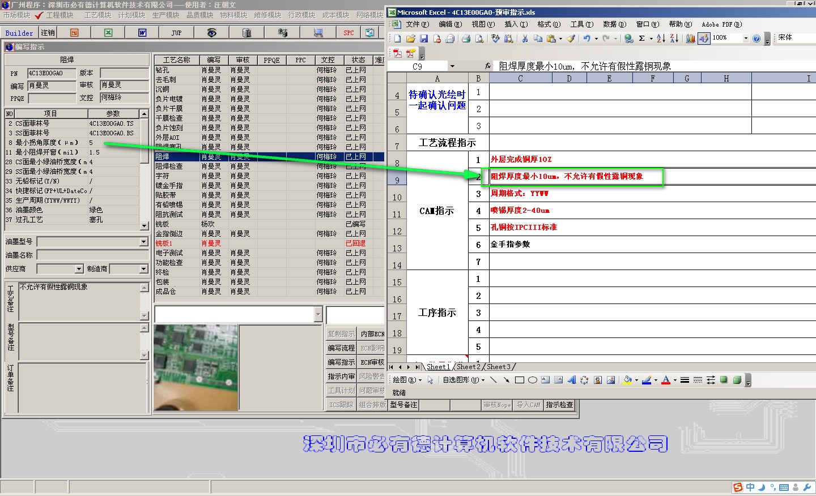This screenshot has width=816, height=496.
Task: Open the Excel zoom percentage dropdown
Action: [x=746, y=39]
